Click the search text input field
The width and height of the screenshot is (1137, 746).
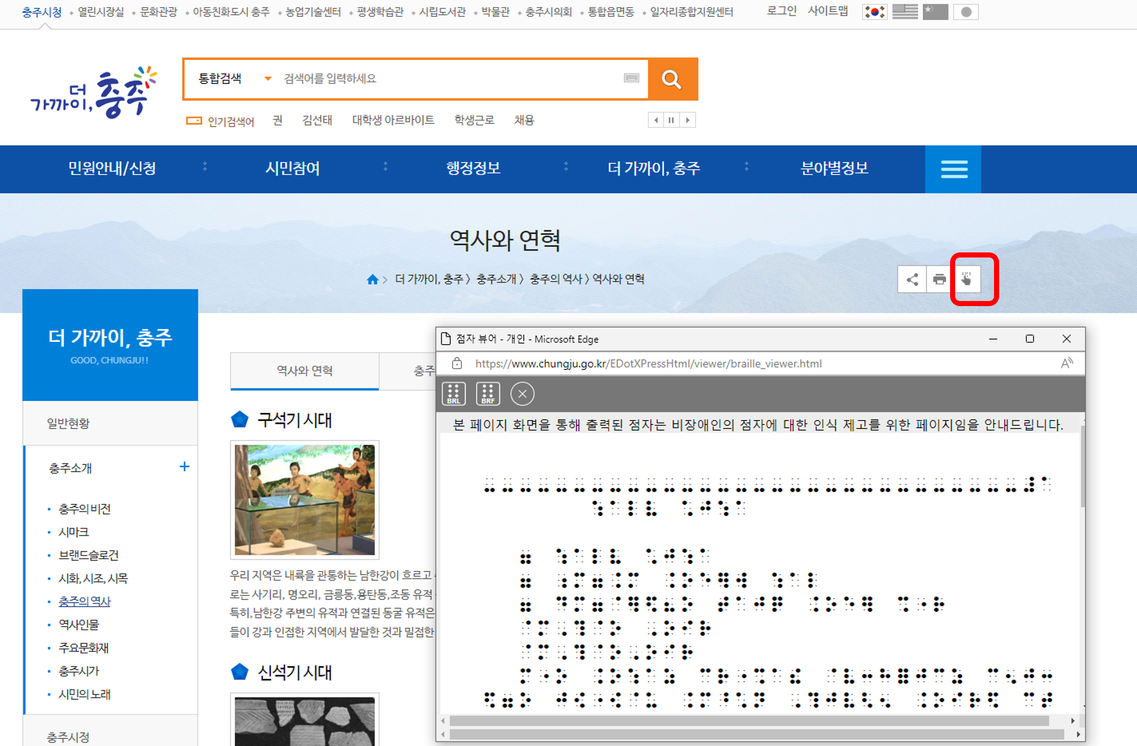pos(449,79)
